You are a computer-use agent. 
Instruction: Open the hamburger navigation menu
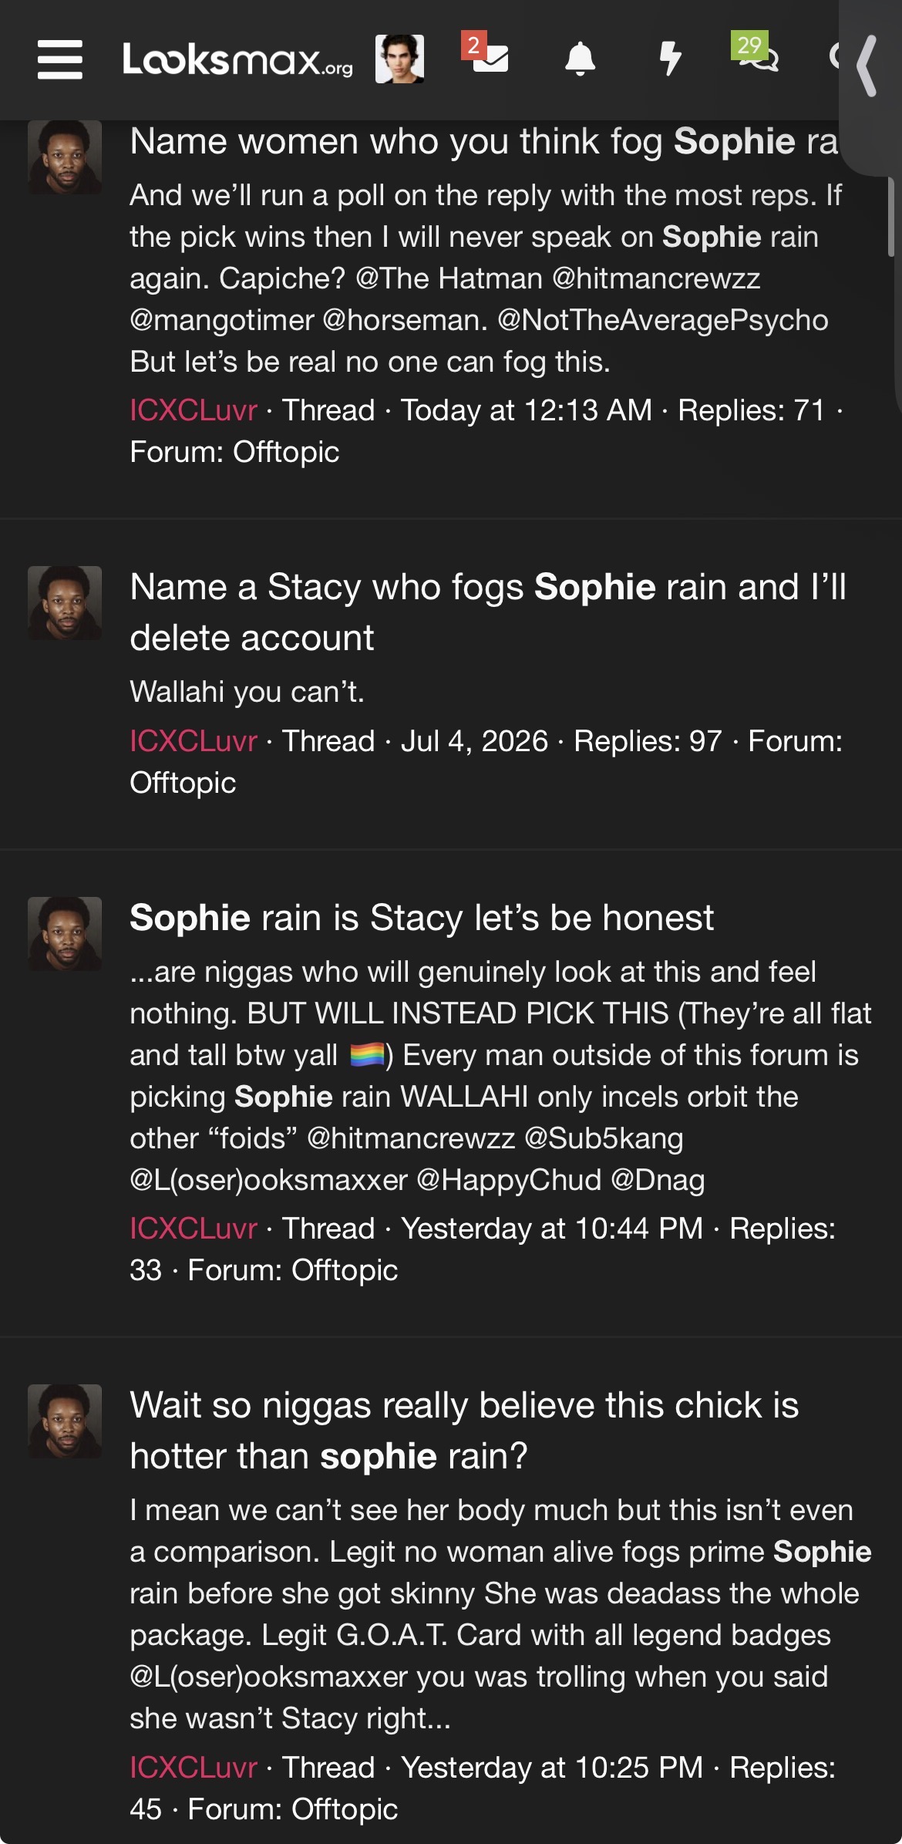tap(60, 59)
